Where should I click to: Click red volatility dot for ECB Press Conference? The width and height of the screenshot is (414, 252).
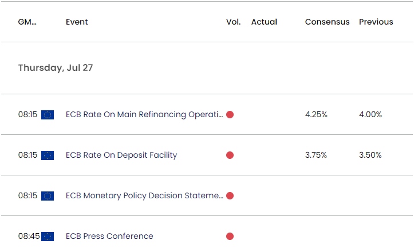point(230,237)
